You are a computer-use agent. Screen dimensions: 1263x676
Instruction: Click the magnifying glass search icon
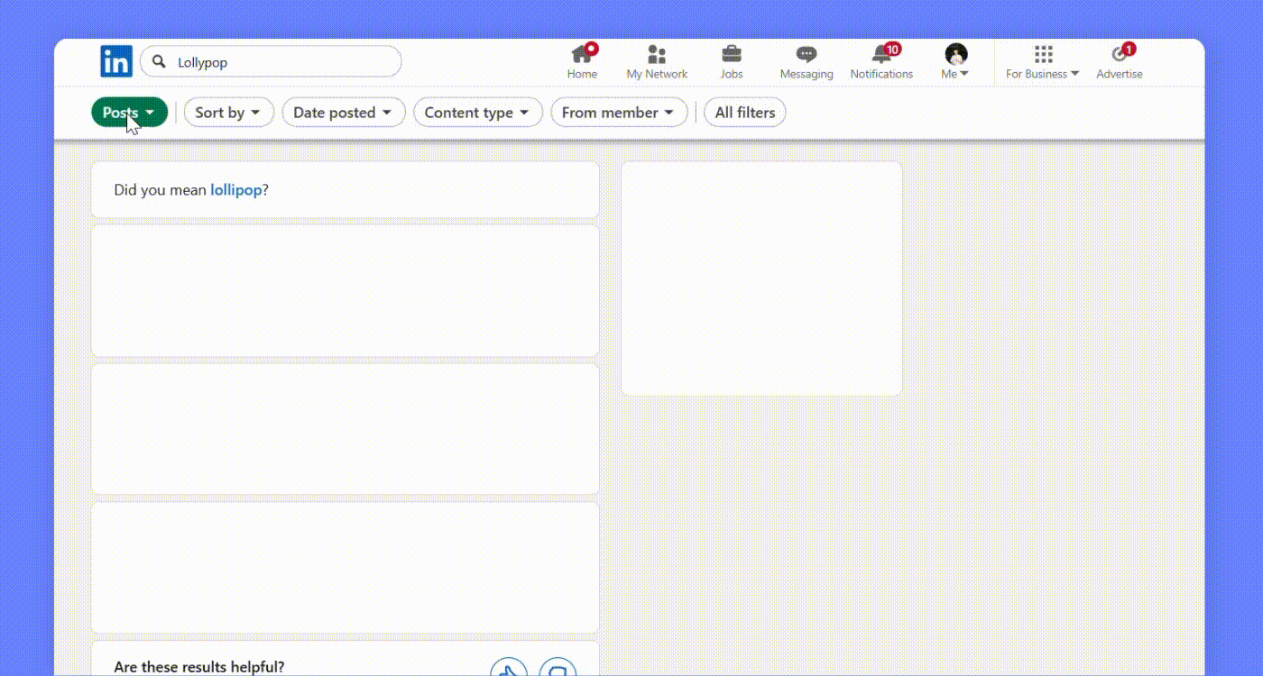pos(160,61)
